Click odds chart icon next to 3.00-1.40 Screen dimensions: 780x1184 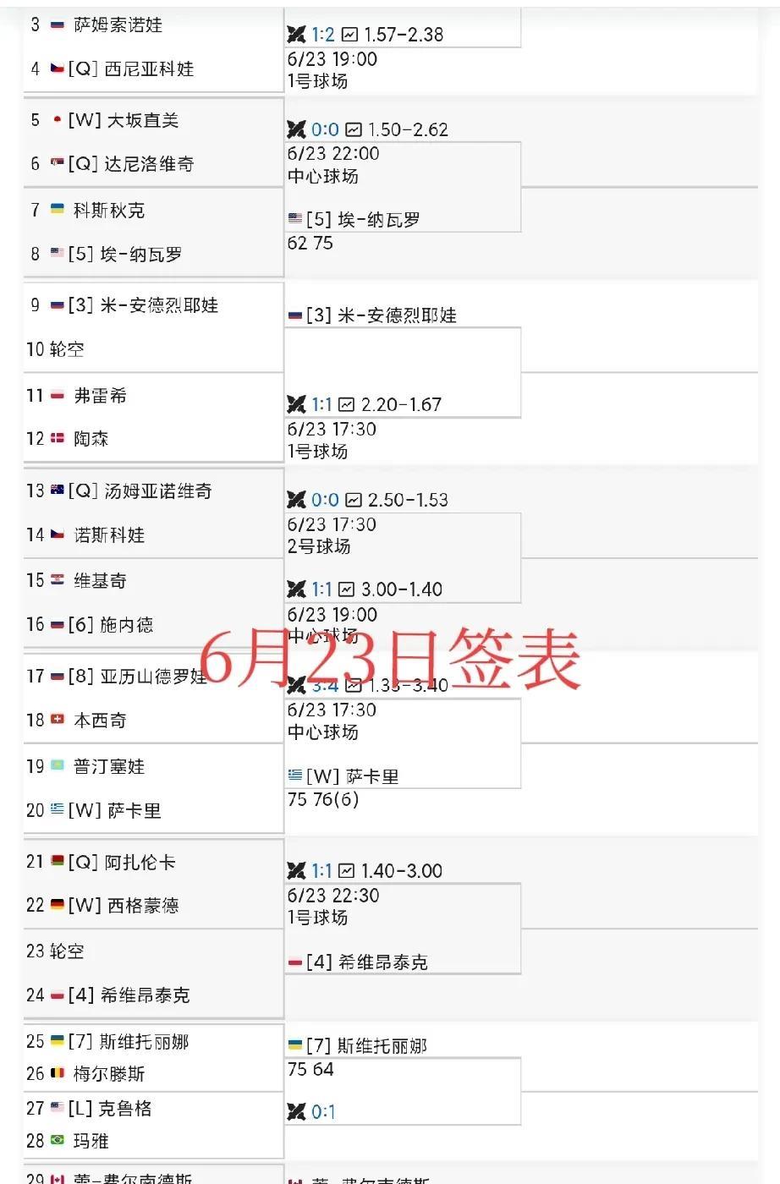pos(347,589)
